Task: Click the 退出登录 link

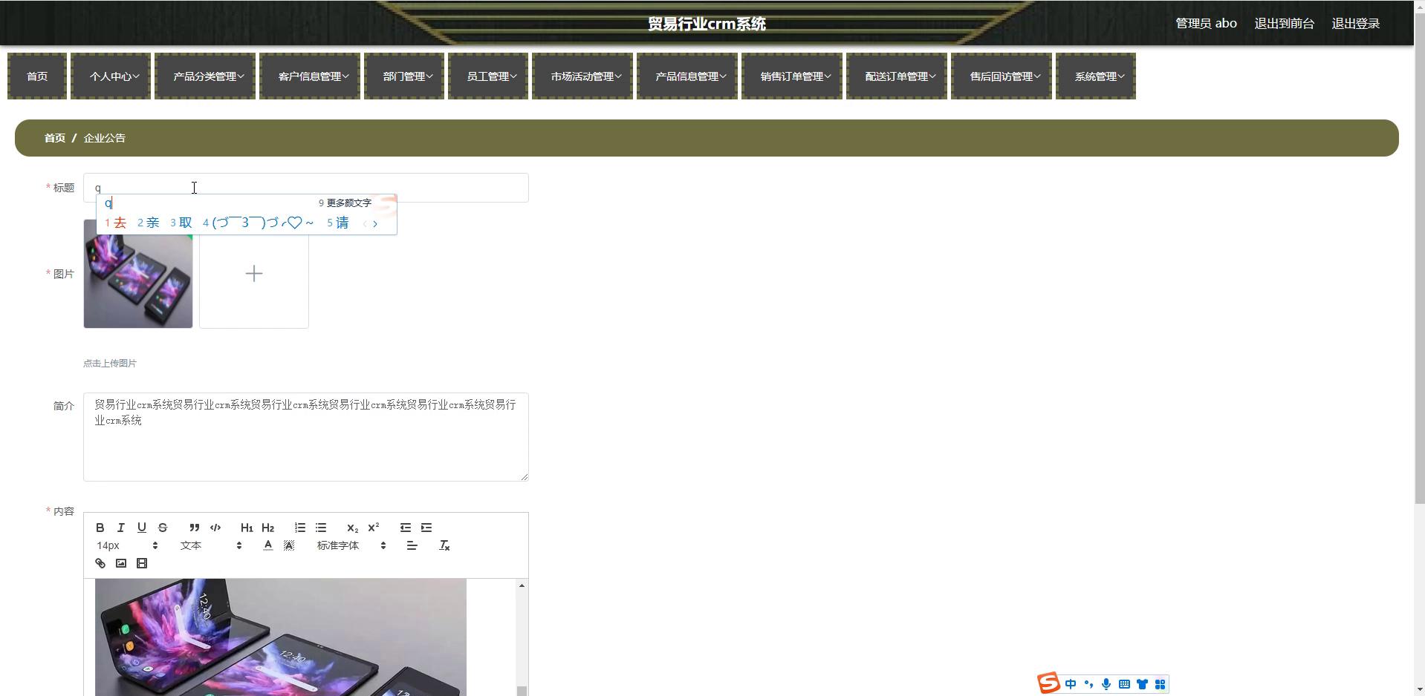Action: point(1355,24)
